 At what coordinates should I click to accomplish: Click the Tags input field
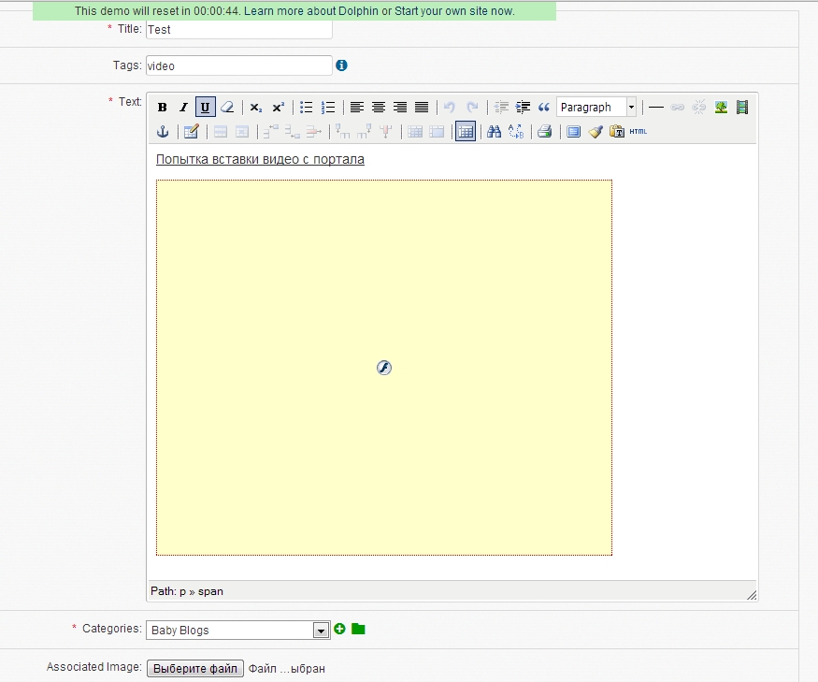click(238, 66)
